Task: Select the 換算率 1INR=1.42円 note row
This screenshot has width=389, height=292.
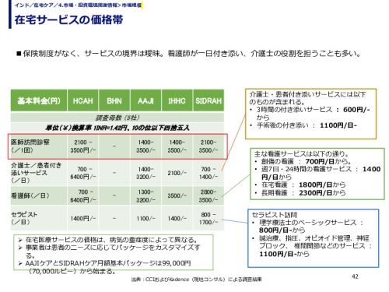Action: point(117,128)
